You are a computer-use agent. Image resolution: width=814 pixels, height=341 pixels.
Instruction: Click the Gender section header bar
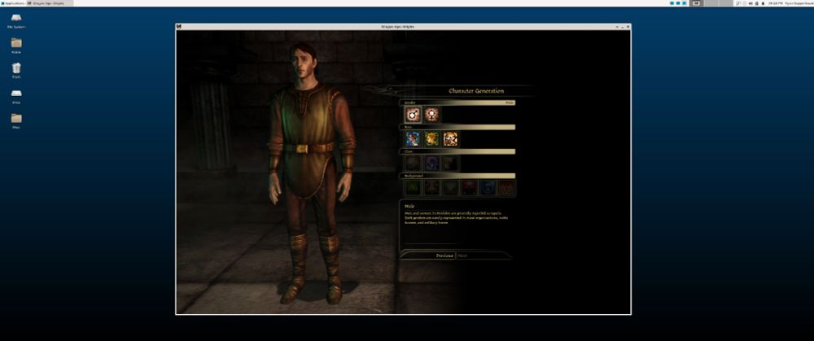pyautogui.click(x=457, y=103)
